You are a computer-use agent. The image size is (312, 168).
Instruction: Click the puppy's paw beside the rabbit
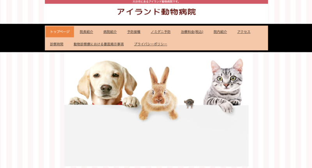click(131, 101)
